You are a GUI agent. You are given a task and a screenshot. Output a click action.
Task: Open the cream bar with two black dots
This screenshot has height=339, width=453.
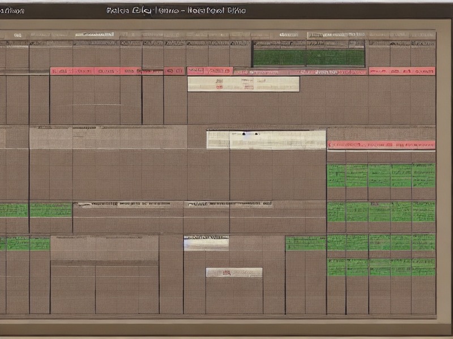coord(266,140)
